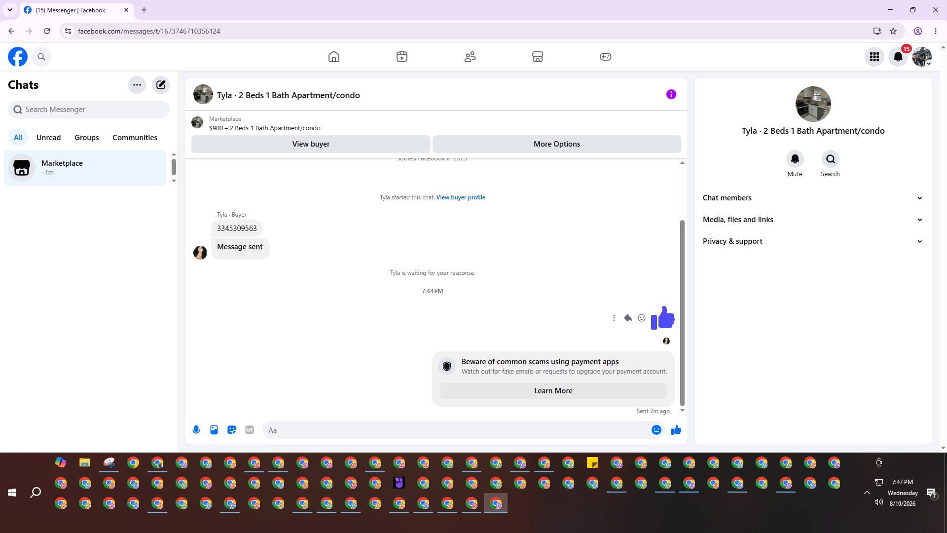Open the Marketplace storefront icon in top navigation
The height and width of the screenshot is (533, 947).
click(x=538, y=57)
